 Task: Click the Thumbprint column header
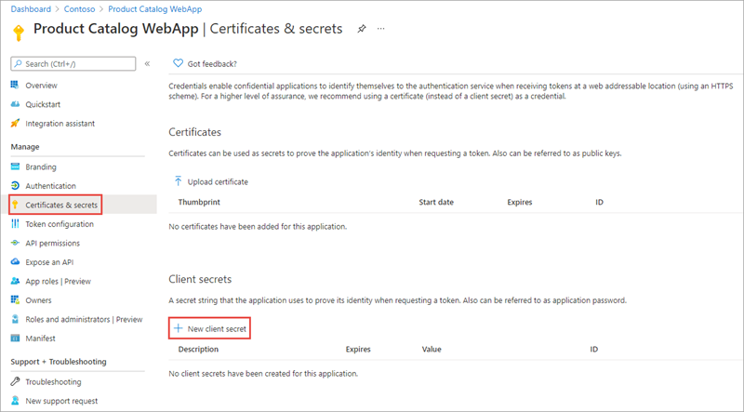(x=199, y=202)
